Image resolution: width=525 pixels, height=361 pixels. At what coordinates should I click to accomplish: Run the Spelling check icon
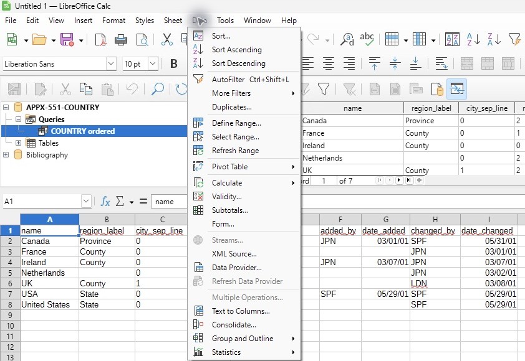pyautogui.click(x=367, y=39)
